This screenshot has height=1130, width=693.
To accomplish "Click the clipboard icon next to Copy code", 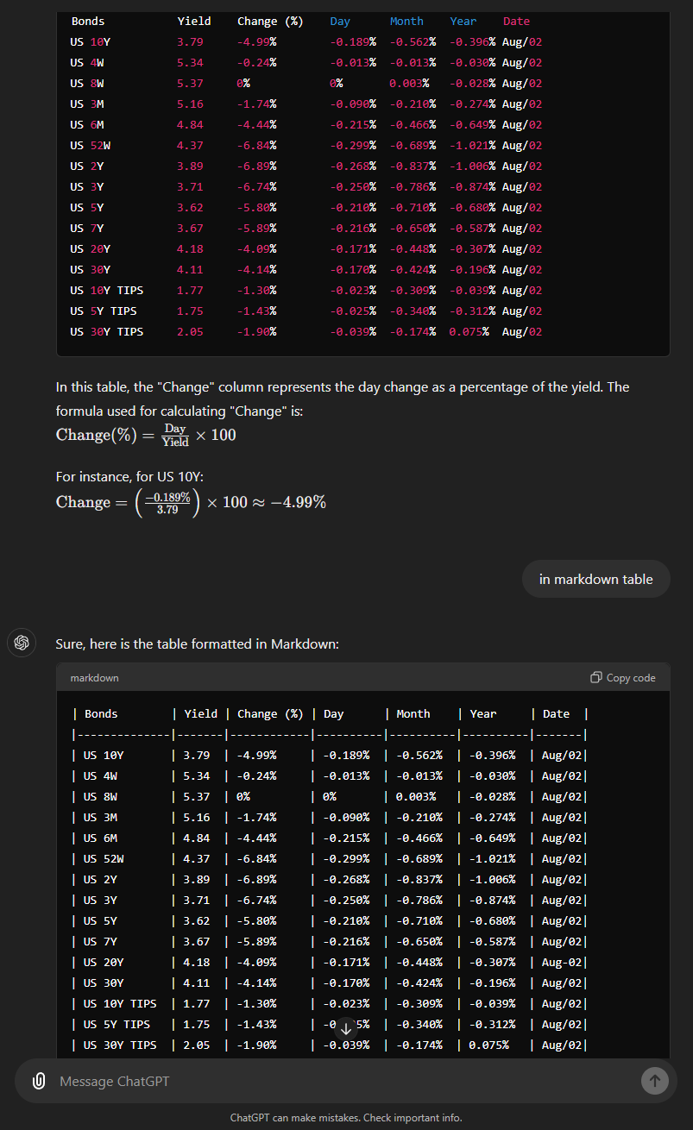I will tap(595, 677).
